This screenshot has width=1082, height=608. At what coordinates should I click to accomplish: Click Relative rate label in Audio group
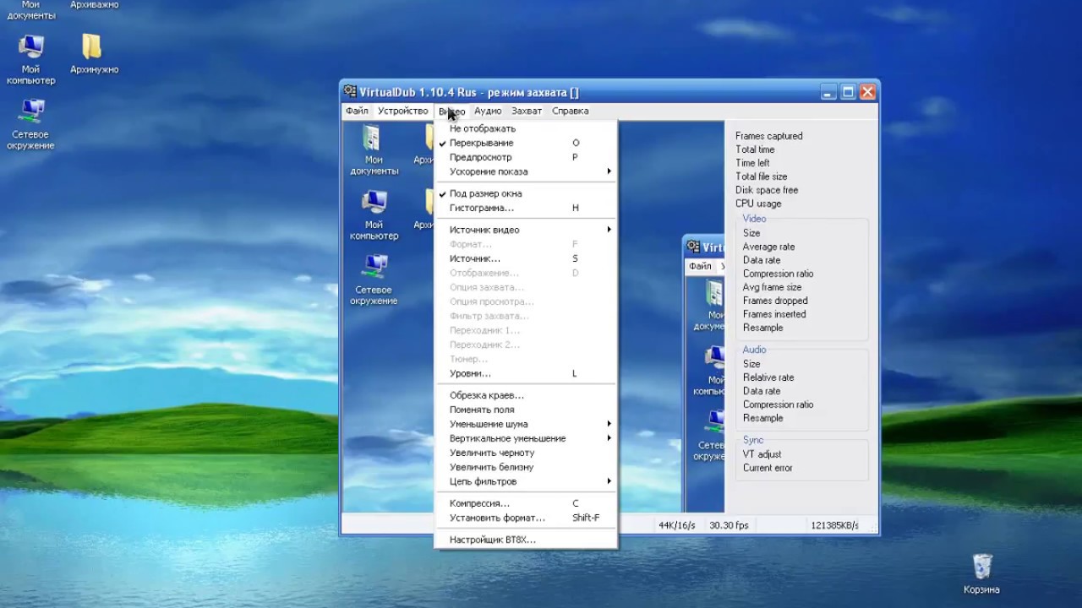click(768, 377)
